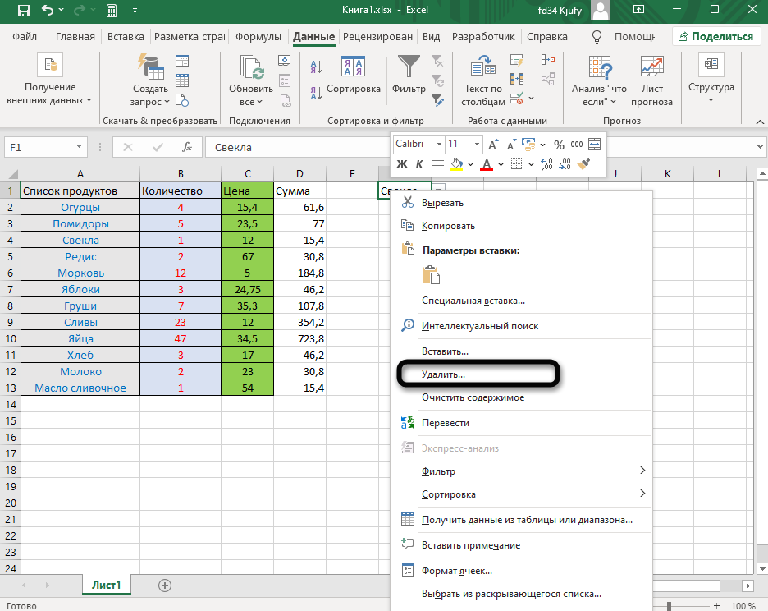Expand the Filter submenu in context menu
Viewport: 768px width, 611px height.
point(642,471)
